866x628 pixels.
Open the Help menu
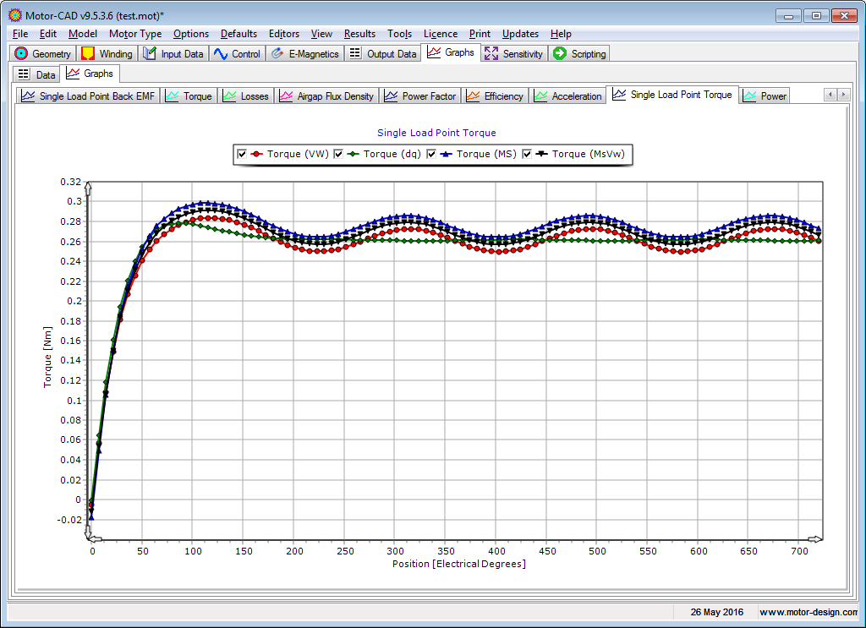coord(561,34)
